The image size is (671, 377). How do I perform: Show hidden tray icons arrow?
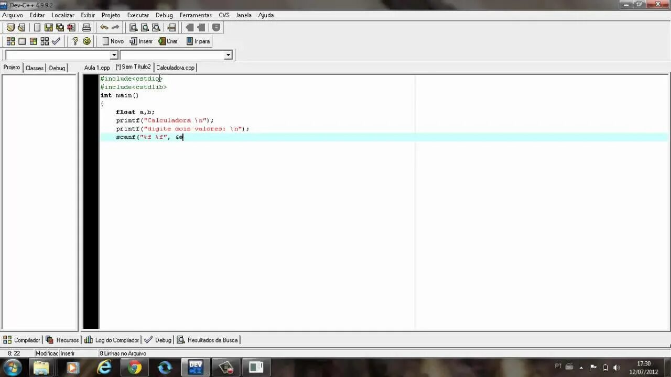581,368
